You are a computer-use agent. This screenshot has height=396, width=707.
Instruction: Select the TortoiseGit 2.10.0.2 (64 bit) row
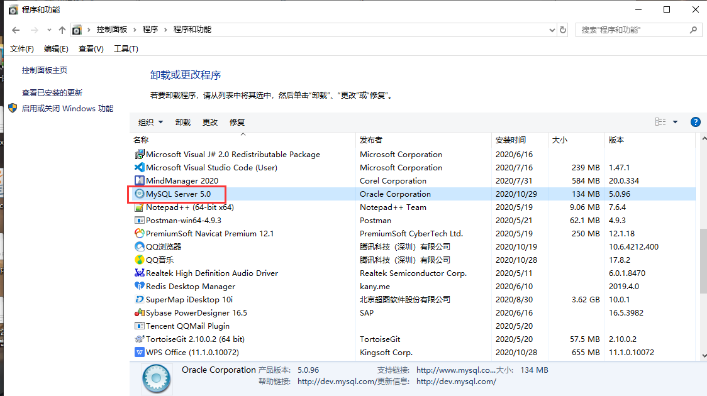click(x=413, y=339)
